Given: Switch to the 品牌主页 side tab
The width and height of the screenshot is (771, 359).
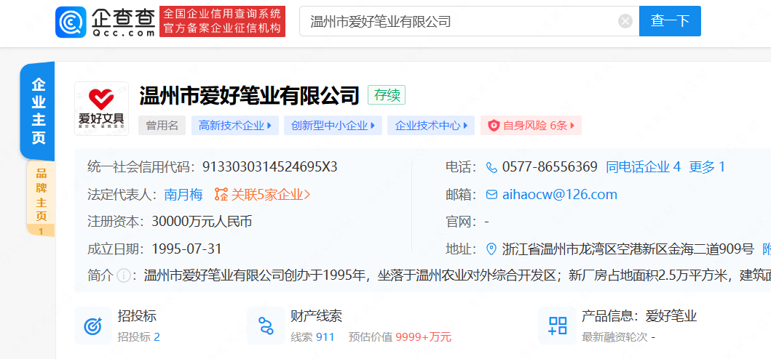Looking at the screenshot, I should [41, 199].
